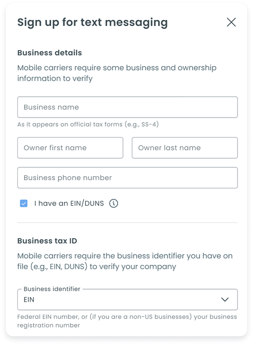Click the Business details heading

50,53
